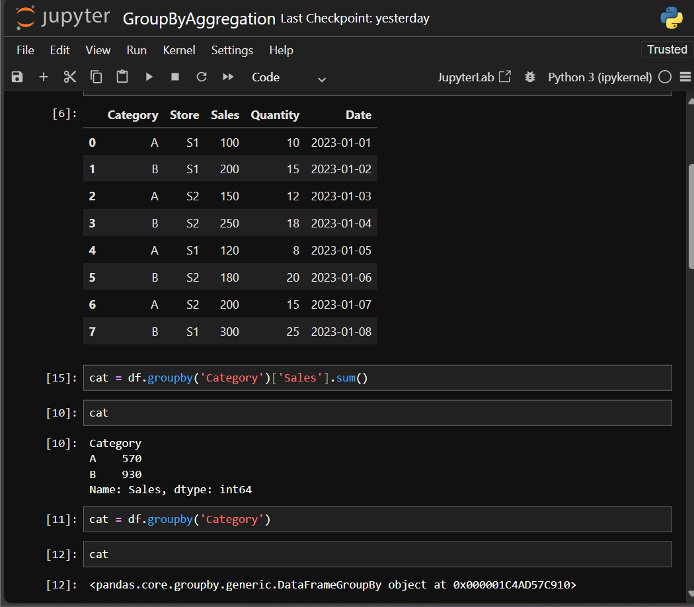Screen dimensions: 694x607
Task: Click the Date column header
Action: pyautogui.click(x=358, y=115)
